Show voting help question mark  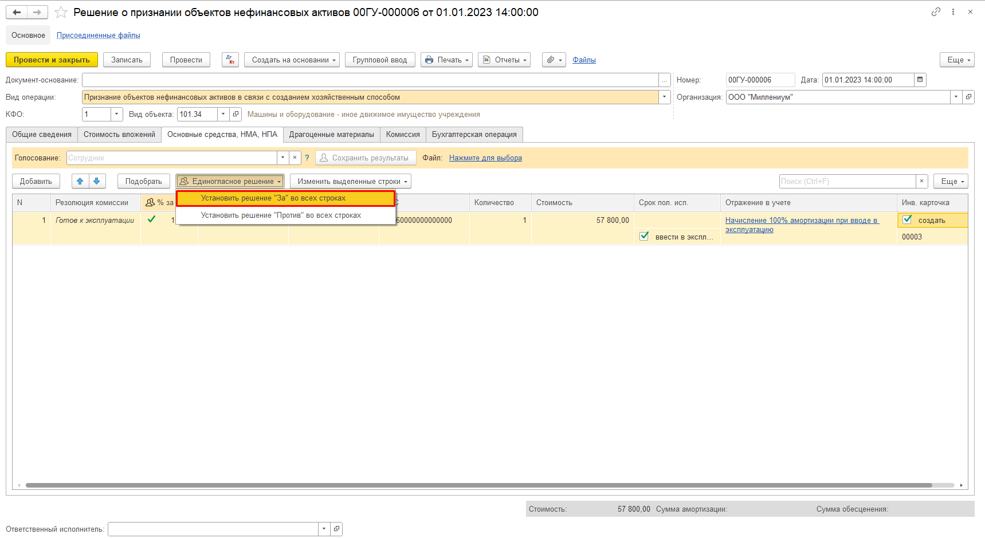pyautogui.click(x=307, y=158)
